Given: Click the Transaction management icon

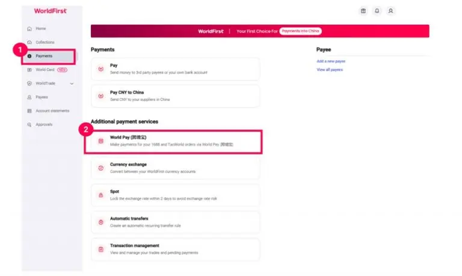Looking at the screenshot, I should coord(101,249).
